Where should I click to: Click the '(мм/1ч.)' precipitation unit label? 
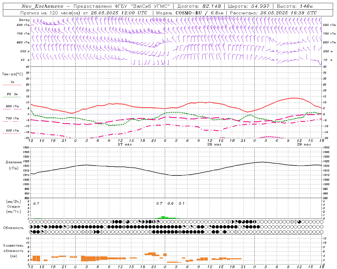[14, 211]
